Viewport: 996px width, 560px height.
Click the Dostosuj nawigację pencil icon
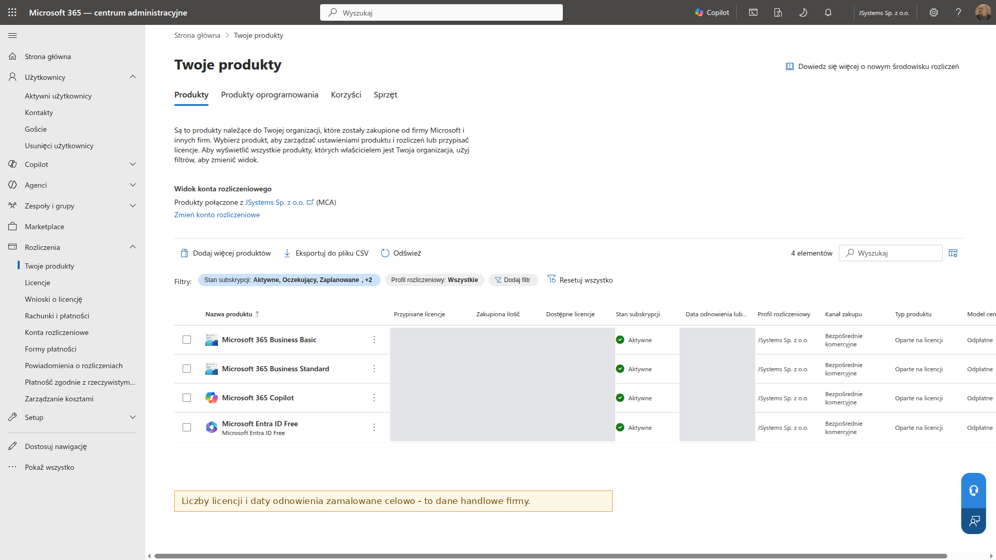tap(12, 446)
